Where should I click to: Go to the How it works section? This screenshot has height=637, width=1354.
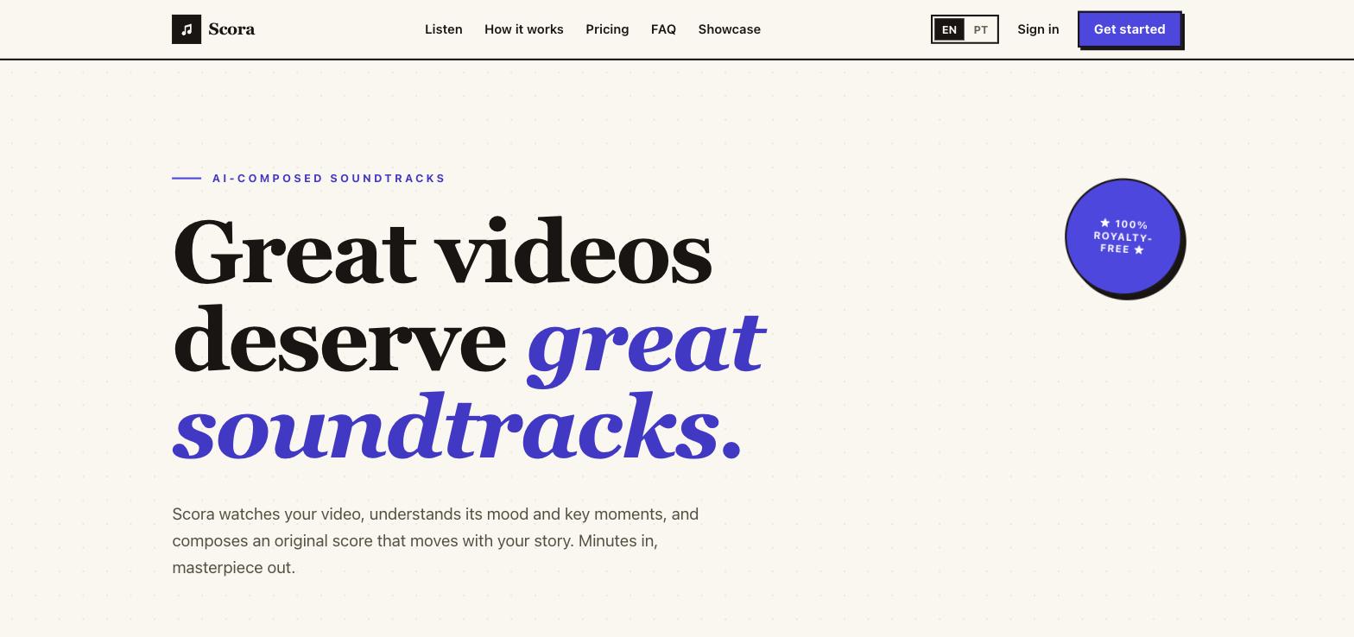pyautogui.click(x=524, y=29)
